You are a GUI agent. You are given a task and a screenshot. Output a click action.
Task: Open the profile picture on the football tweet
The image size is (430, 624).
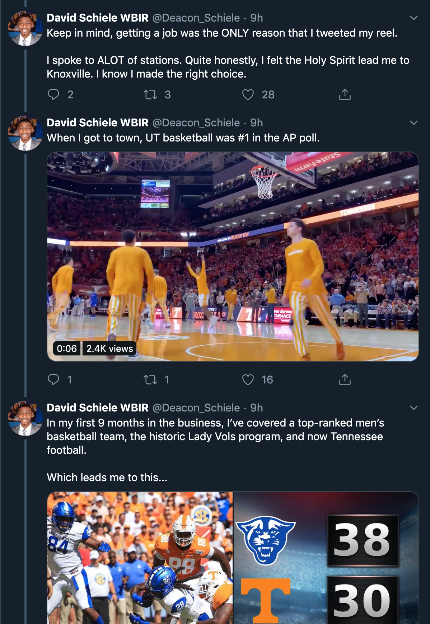(x=25, y=418)
